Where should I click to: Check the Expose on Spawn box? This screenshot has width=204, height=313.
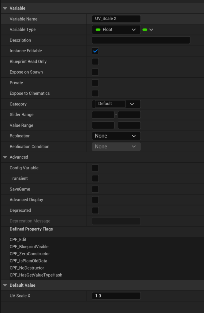click(x=95, y=72)
